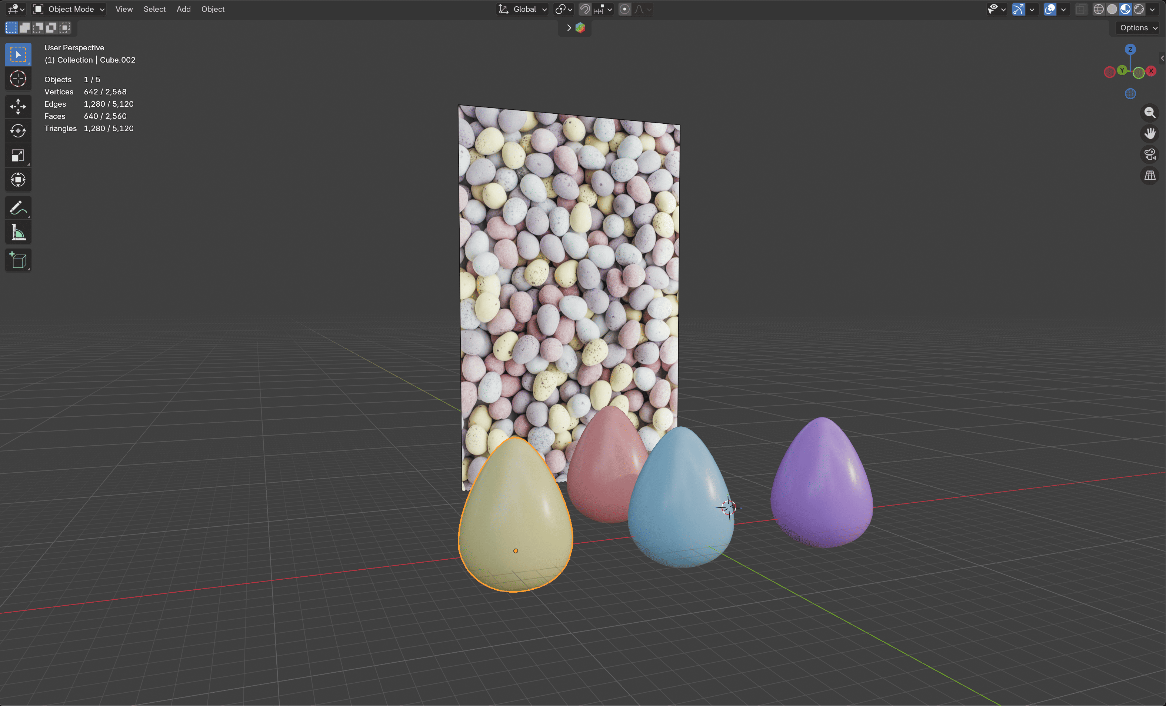Screen dimensions: 1166x706
Task: Click negative Z axis gizmo circle
Action: (x=1130, y=94)
